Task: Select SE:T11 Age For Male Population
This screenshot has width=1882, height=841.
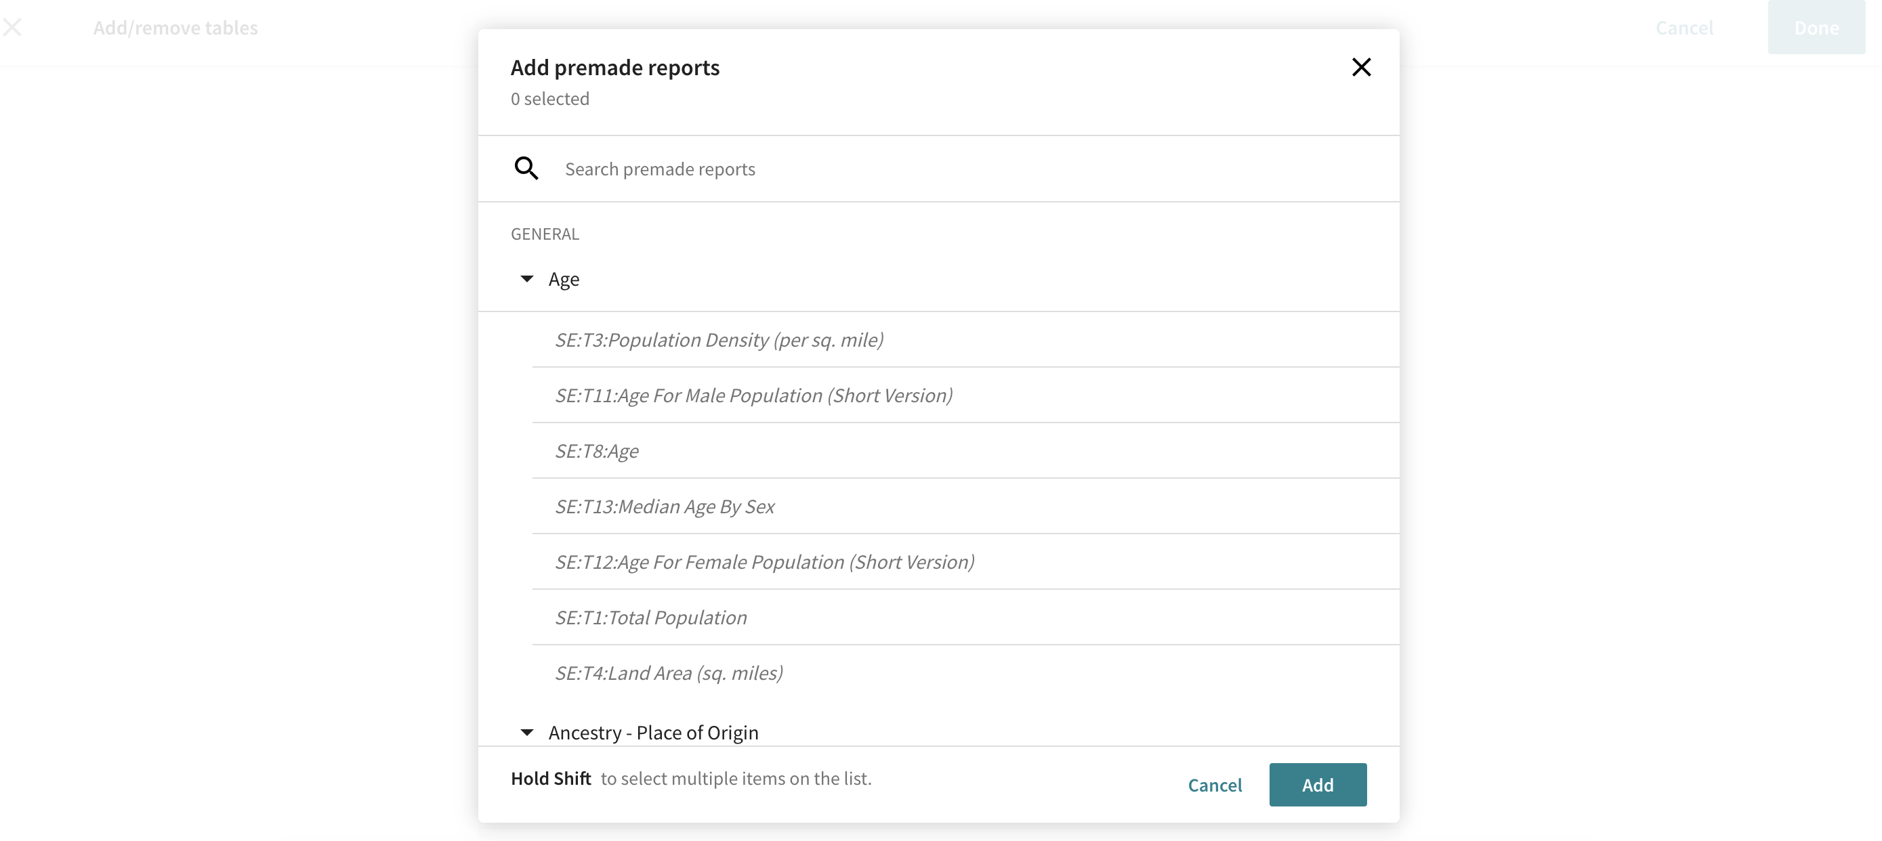Action: click(753, 395)
